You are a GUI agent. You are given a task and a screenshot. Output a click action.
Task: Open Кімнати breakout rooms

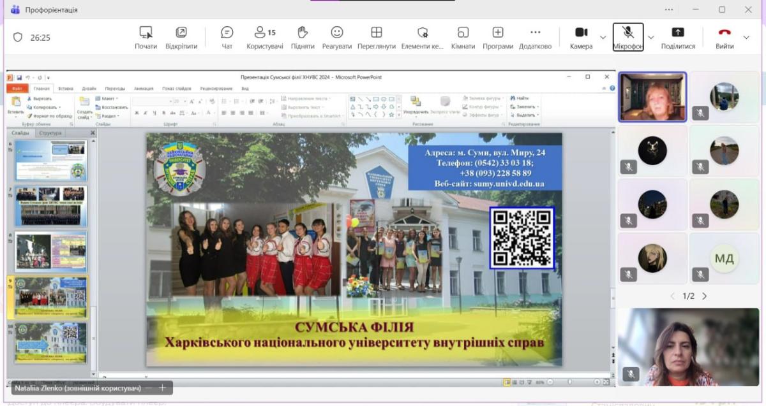pyautogui.click(x=463, y=38)
